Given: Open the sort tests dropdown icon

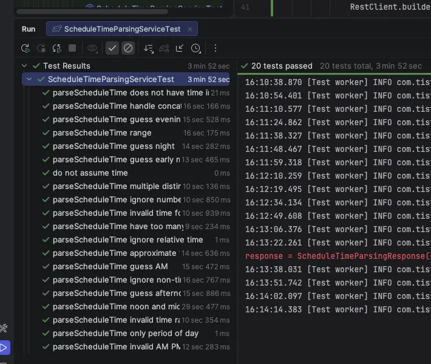Looking at the screenshot, I should (149, 49).
